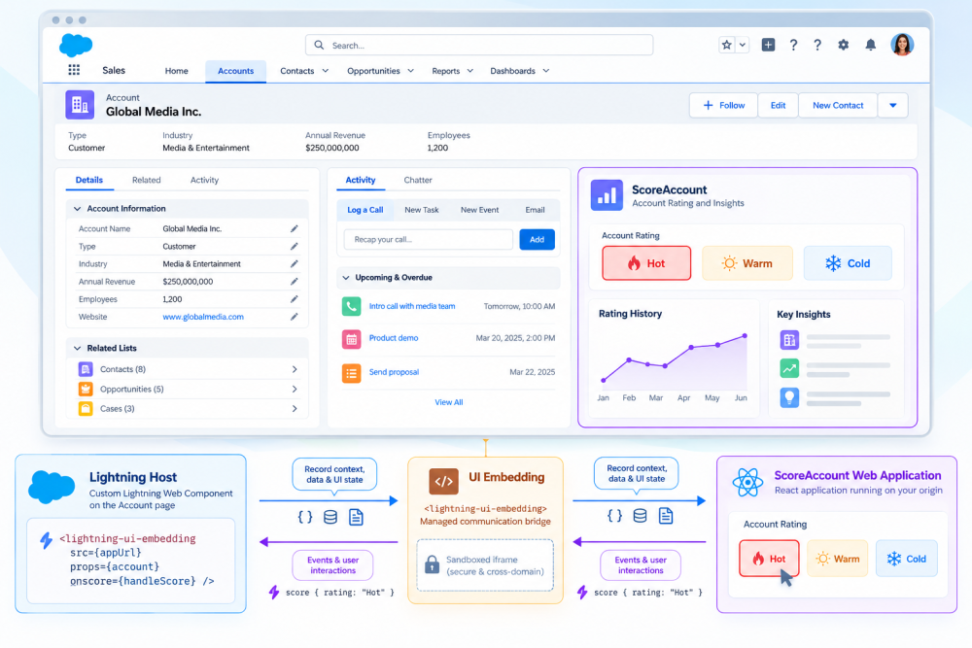This screenshot has height=648, width=972.
Task: Open more actions dropdown beside New Contact
Action: point(892,105)
